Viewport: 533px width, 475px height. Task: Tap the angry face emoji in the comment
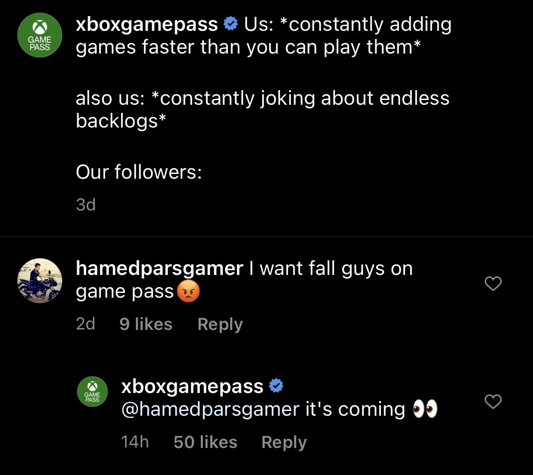coord(188,292)
